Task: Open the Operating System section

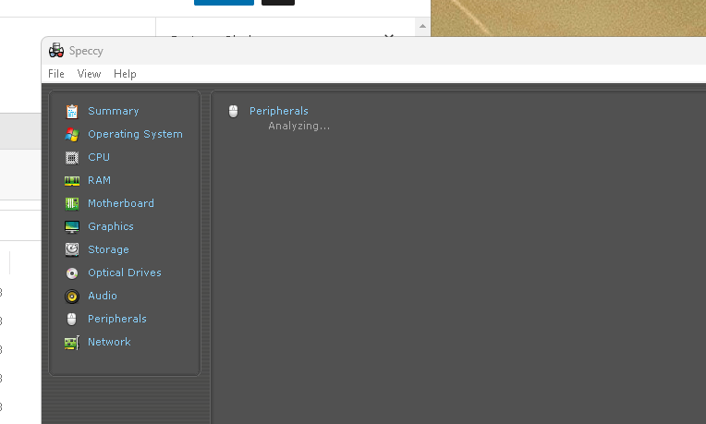Action: [x=135, y=134]
